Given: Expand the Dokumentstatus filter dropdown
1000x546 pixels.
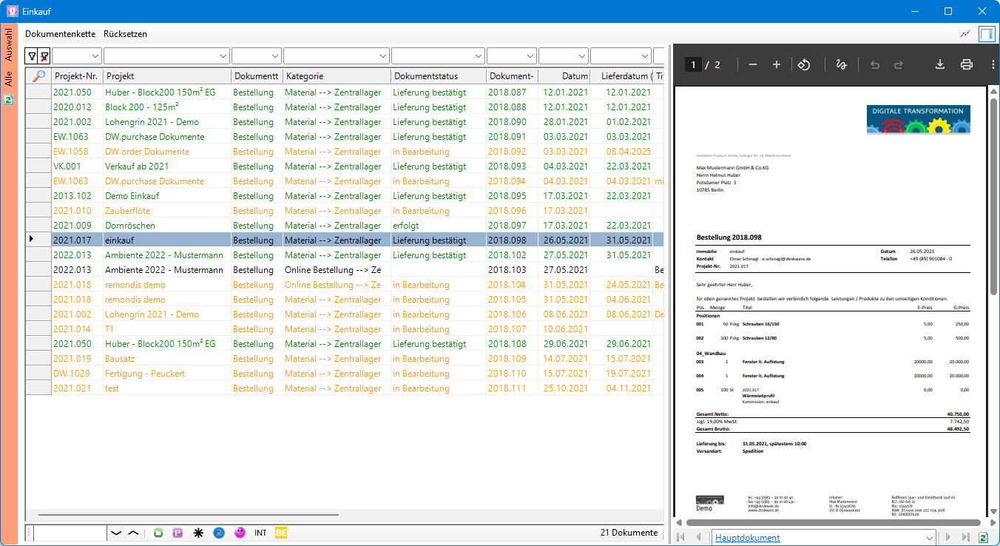Looking at the screenshot, I should 439,55.
